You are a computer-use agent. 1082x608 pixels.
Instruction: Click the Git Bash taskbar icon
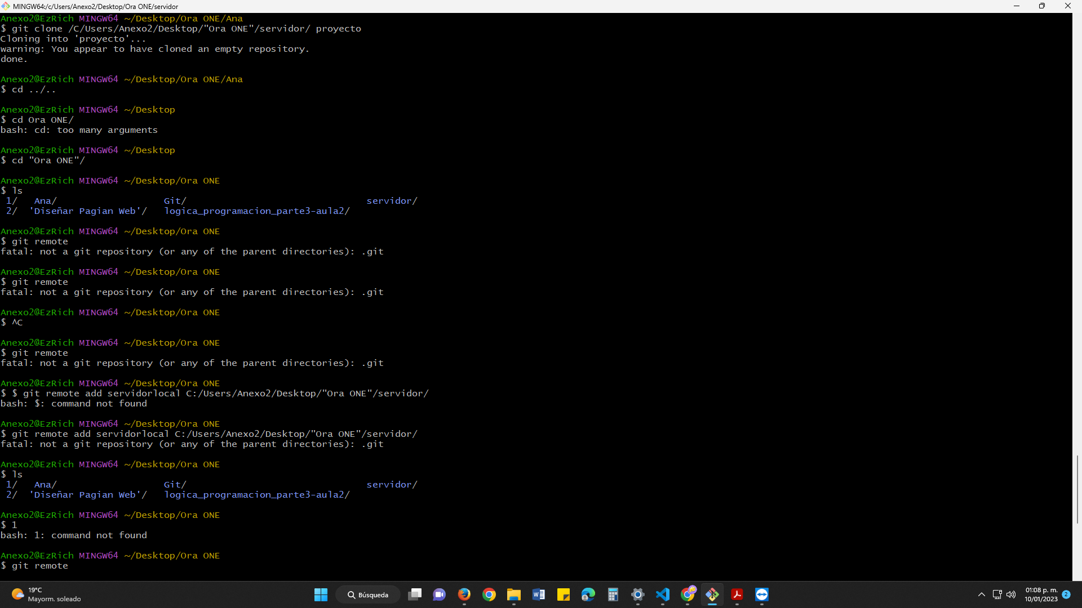pos(712,594)
